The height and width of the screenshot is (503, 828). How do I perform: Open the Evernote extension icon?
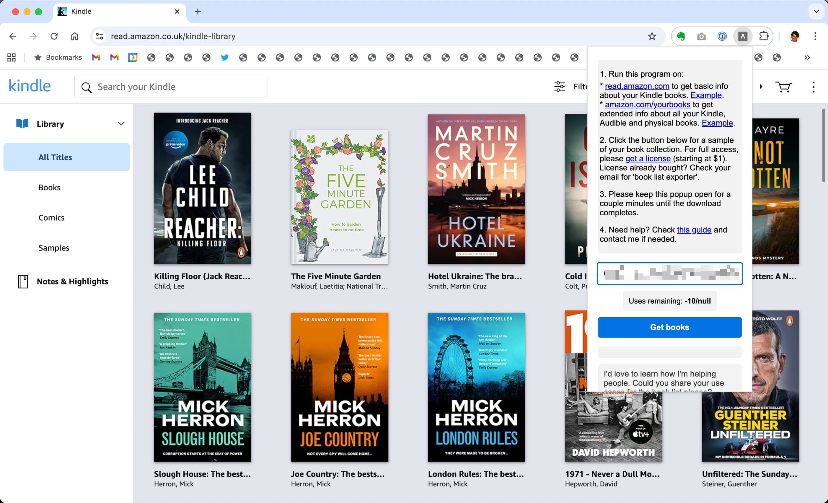[681, 36]
